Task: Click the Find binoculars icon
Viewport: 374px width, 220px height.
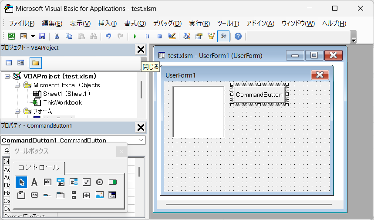Action: click(93, 36)
